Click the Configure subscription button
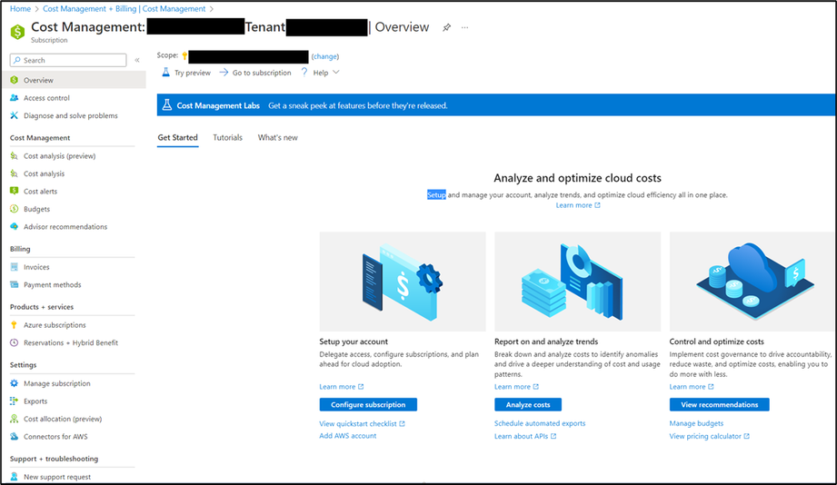This screenshot has width=837, height=485. pyautogui.click(x=368, y=404)
